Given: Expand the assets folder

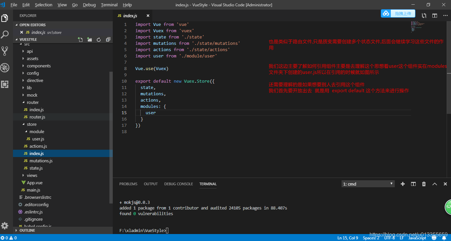Looking at the screenshot, I should (63, 58).
